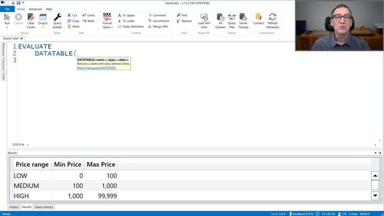The width and height of the screenshot is (384, 216).
Task: Paste from clipboard
Action: (73, 26)
